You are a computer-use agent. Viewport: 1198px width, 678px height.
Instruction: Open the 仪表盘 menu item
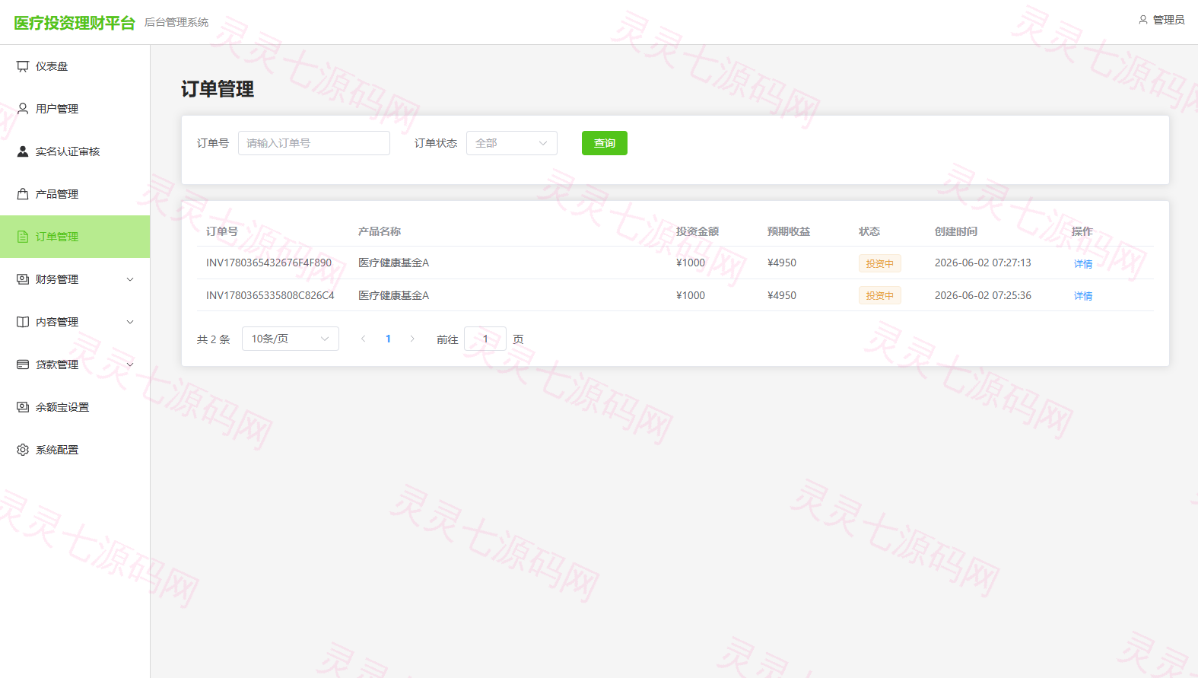75,66
